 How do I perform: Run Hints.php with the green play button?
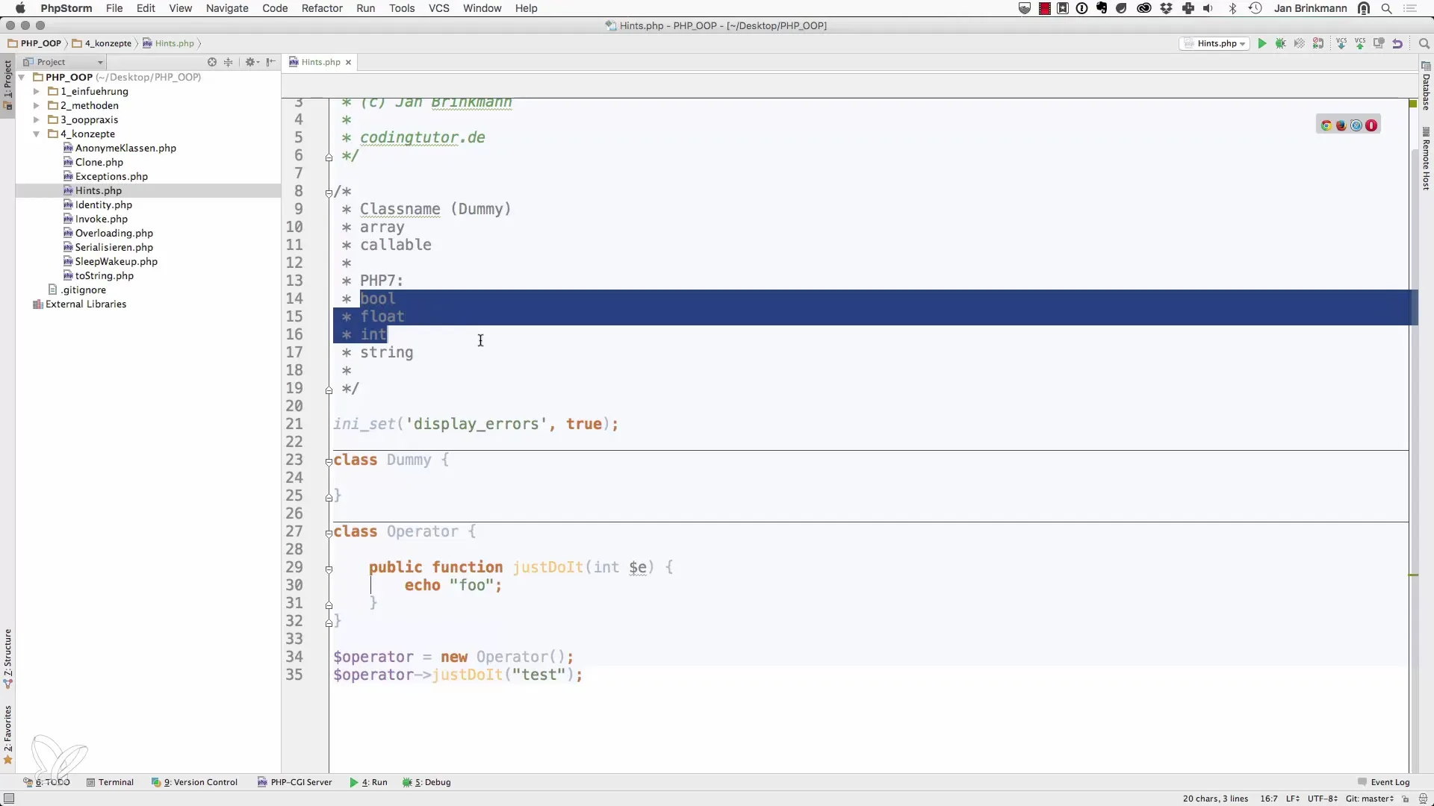pos(1262,43)
